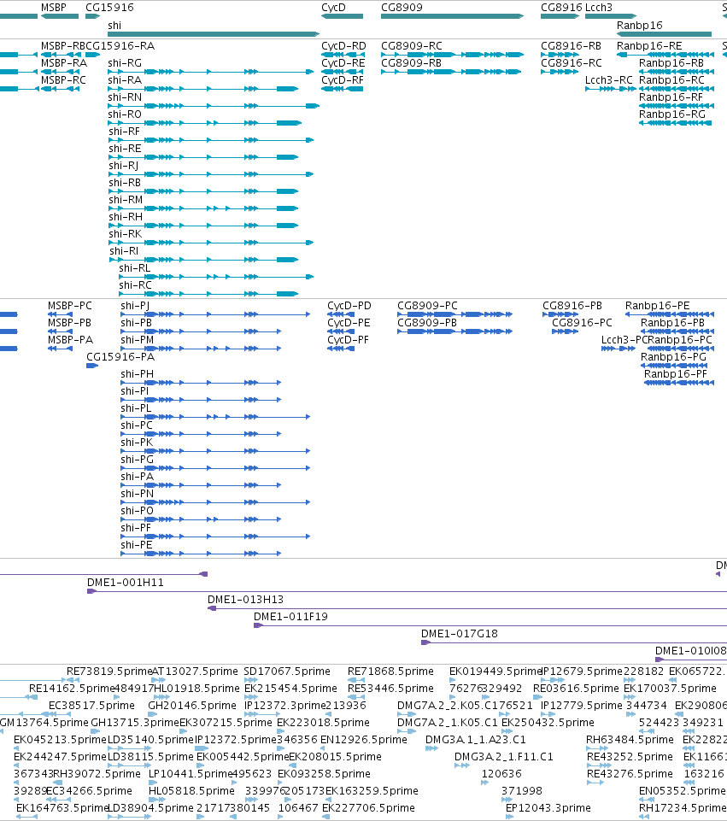The width and height of the screenshot is (727, 821).
Task: Click the Ranbp16-RE transcript label
Action: tap(649, 46)
